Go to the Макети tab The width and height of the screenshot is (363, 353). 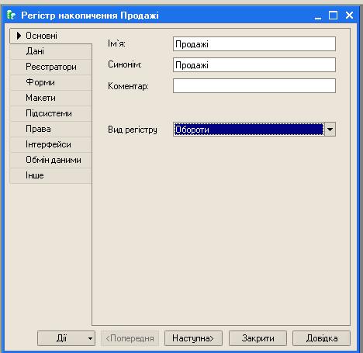(50, 98)
